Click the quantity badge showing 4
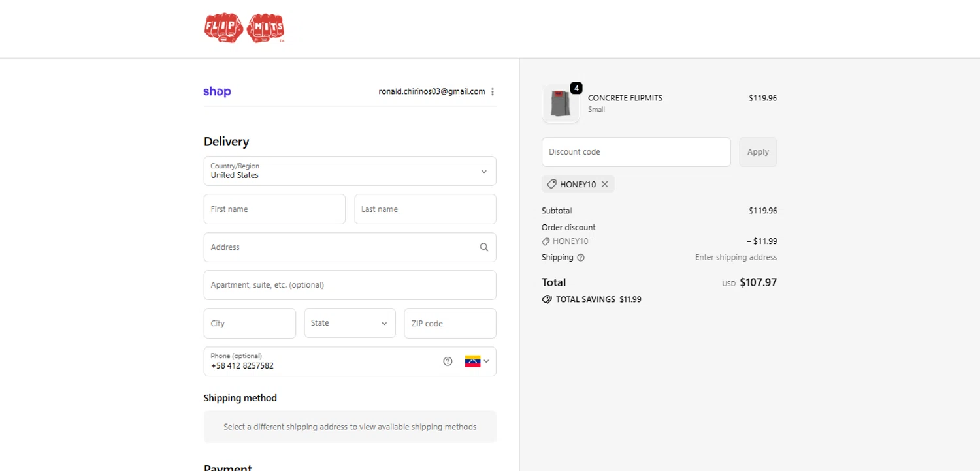The width and height of the screenshot is (980, 471). tap(576, 87)
